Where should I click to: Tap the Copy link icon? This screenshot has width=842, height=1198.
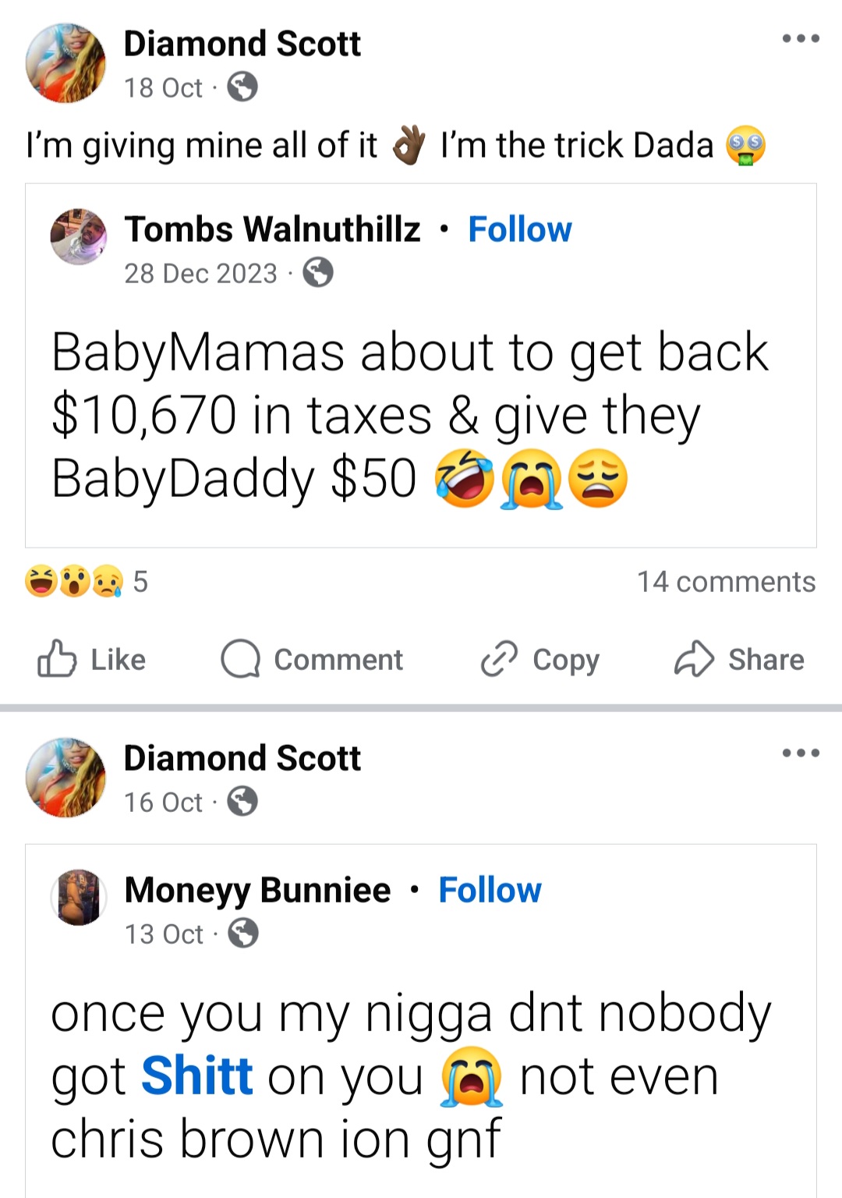[499, 659]
